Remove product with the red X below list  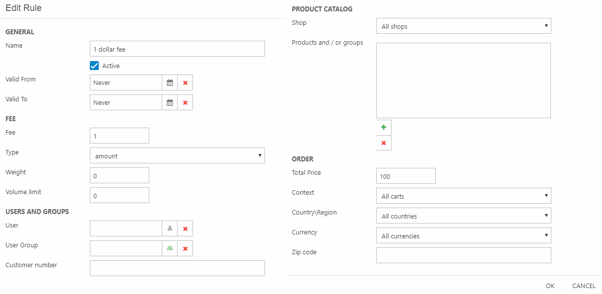[x=384, y=143]
